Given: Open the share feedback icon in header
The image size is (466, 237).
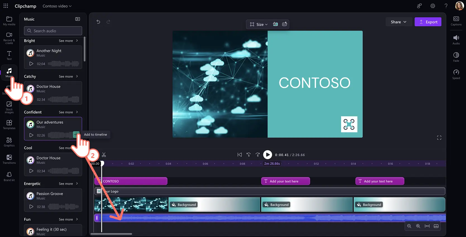Looking at the screenshot, I should (419, 6).
